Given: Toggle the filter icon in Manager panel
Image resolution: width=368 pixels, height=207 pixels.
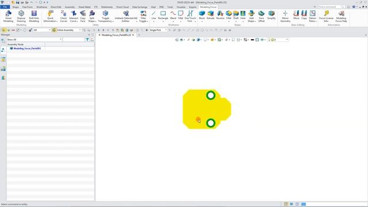Looking at the screenshot, I should click(87, 40).
